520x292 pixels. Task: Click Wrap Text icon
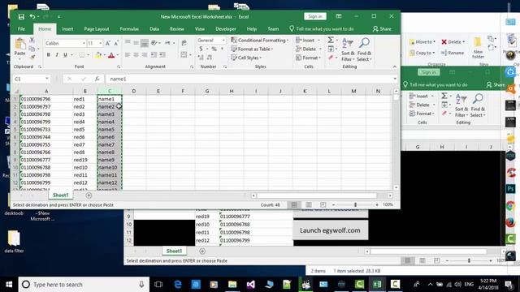point(184,43)
